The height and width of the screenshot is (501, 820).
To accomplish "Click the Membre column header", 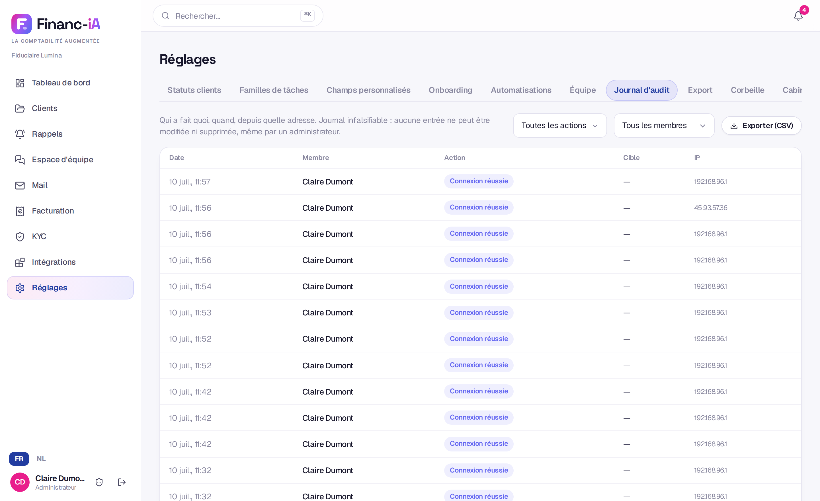I will coord(315,158).
